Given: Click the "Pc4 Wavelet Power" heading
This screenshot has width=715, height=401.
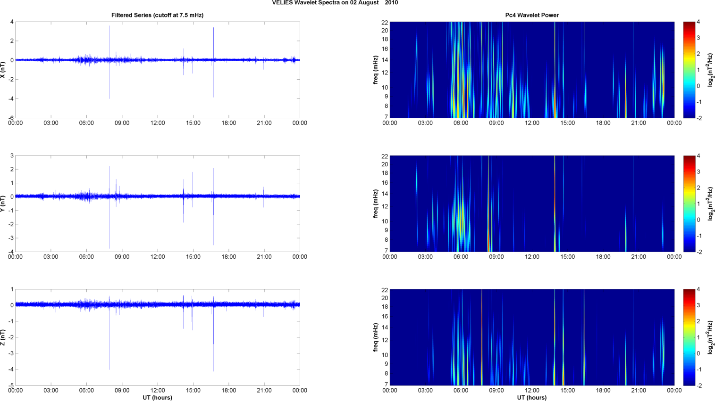Looking at the screenshot, I should click(531, 15).
